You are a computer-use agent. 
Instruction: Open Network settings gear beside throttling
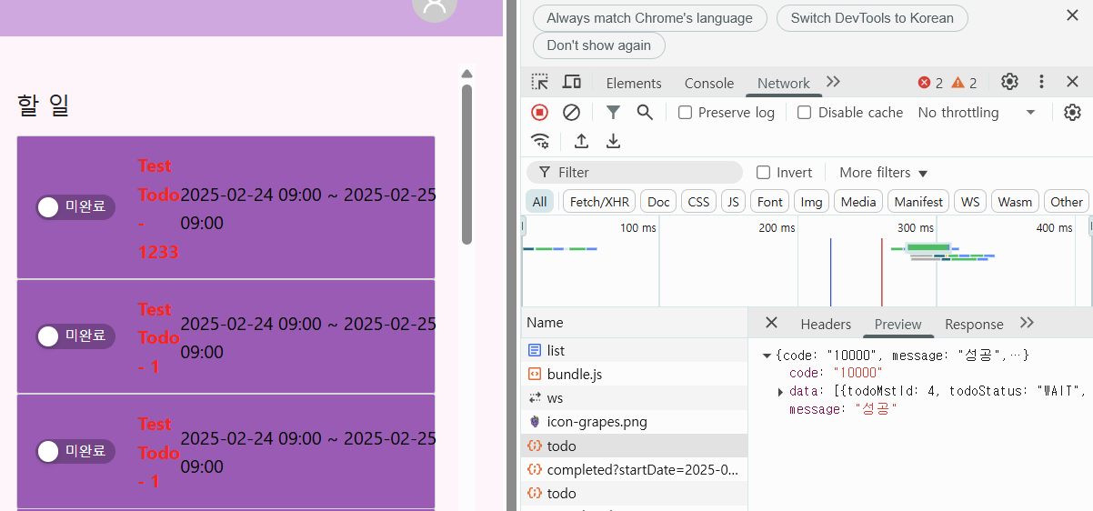[1072, 112]
